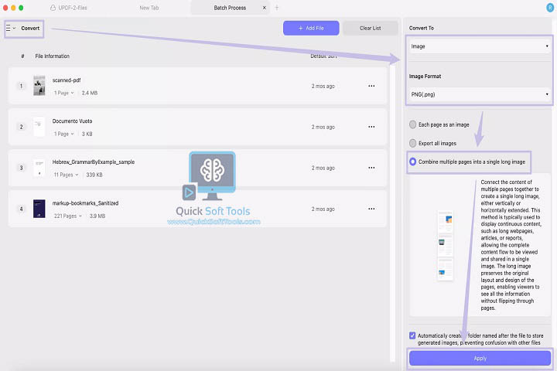Screen dimensions: 557x371
Task: Select Export all images option
Action: click(x=412, y=143)
